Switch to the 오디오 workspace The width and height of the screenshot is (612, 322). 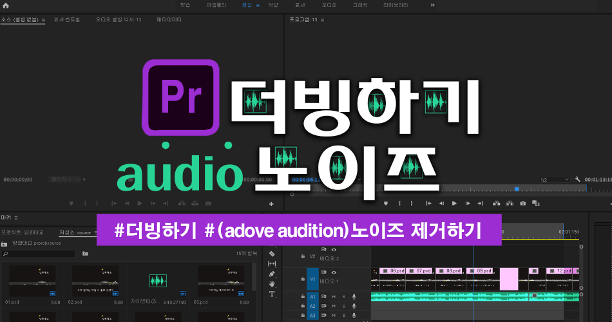pyautogui.click(x=329, y=5)
